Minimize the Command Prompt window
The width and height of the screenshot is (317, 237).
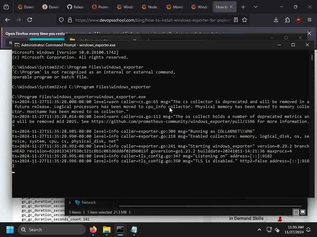279,45
